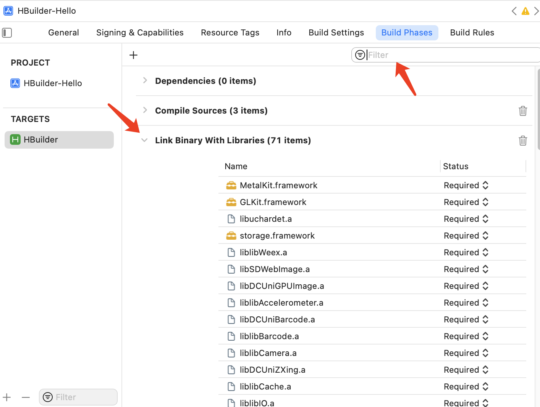Change libSDWebImage.a Required status
Screen dimensions: 540x407
pos(466,269)
